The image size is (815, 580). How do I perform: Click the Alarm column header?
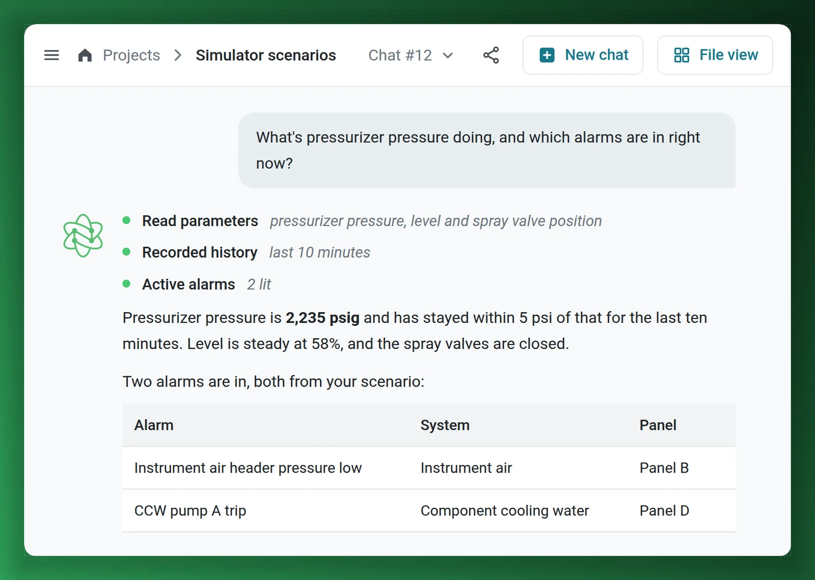tap(154, 425)
